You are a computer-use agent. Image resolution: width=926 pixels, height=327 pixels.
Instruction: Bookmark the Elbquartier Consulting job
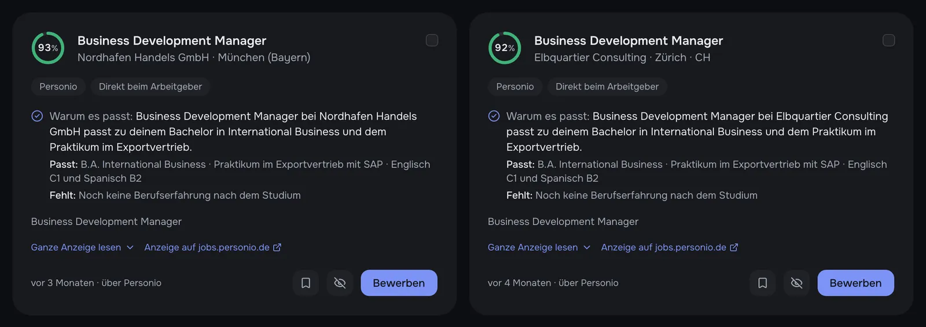click(x=762, y=283)
